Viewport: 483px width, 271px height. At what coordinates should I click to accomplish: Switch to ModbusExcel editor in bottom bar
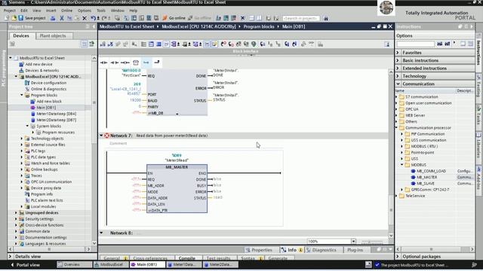coord(111,264)
